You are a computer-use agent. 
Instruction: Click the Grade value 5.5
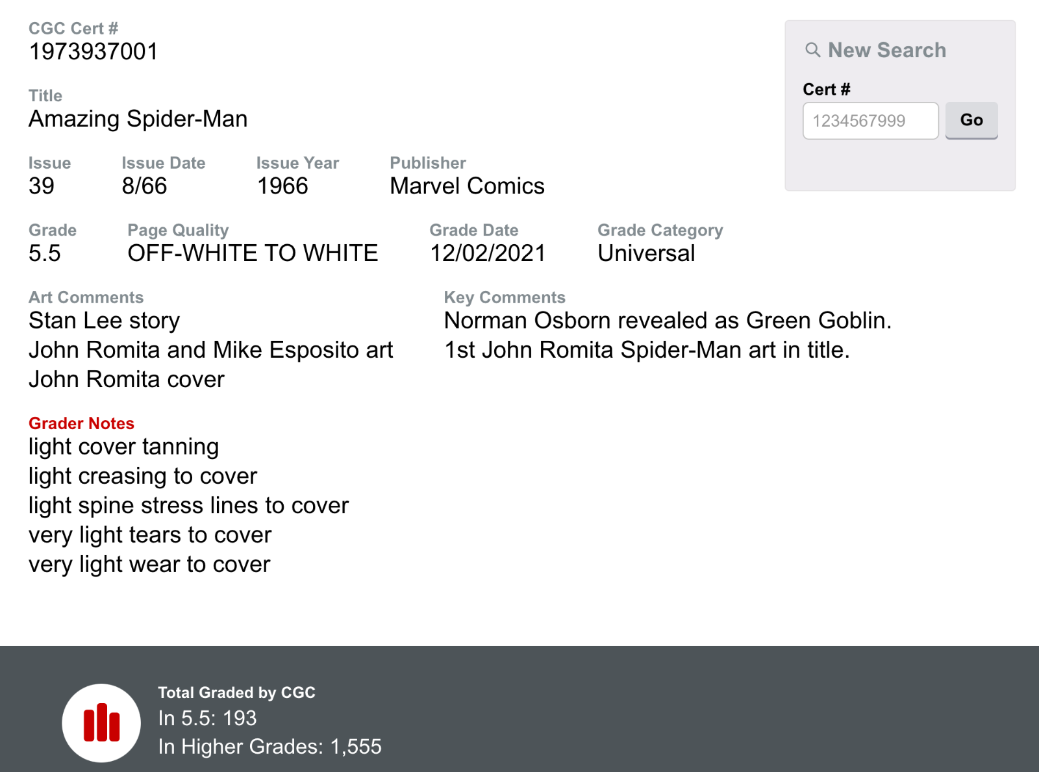coord(45,253)
